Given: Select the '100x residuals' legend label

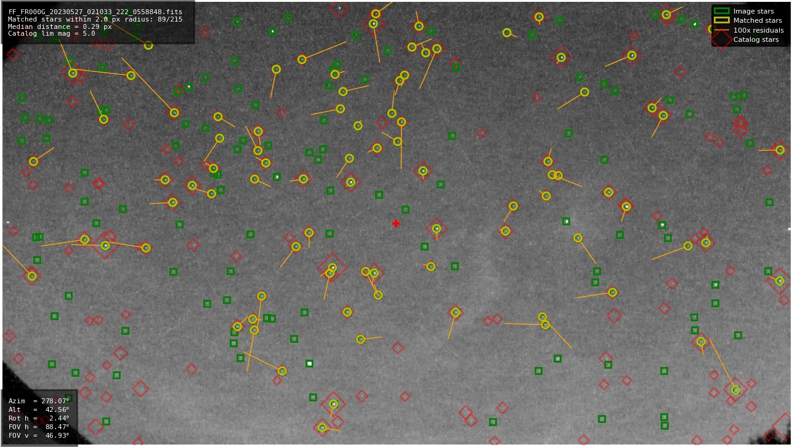Looking at the screenshot, I should point(759,30).
